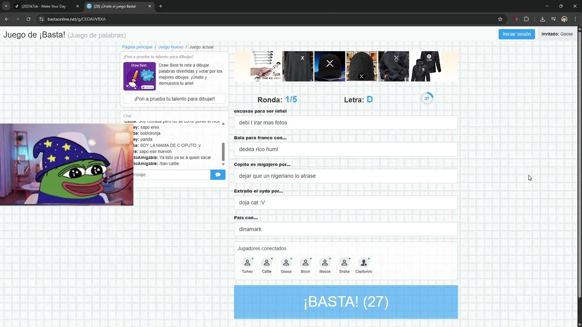Reload the page with the refresh icon
Image resolution: width=582 pixels, height=327 pixels.
[x=28, y=19]
